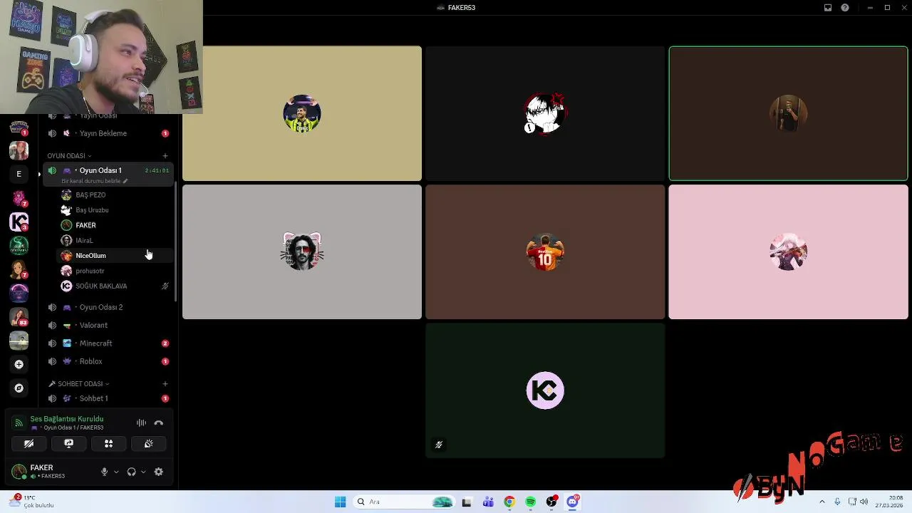Turn on camera in voice panel
The height and width of the screenshot is (513, 912).
pos(29,443)
